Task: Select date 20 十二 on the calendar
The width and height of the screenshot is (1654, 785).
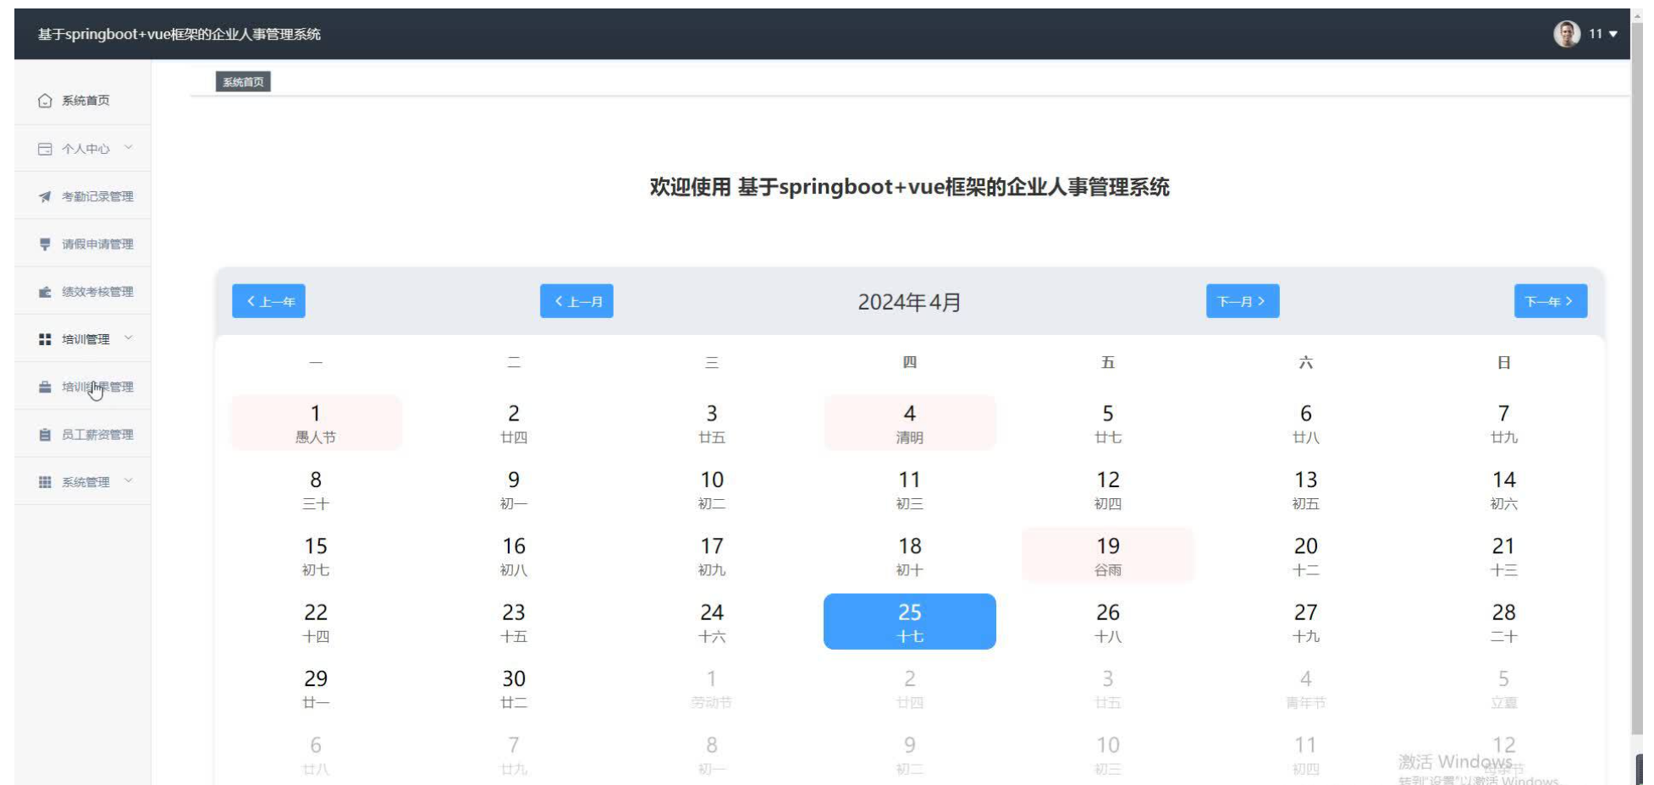Action: 1306,556
